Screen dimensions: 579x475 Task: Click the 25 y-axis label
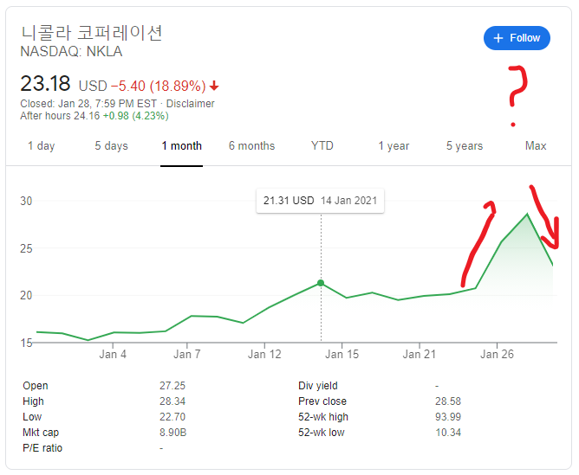[26, 248]
